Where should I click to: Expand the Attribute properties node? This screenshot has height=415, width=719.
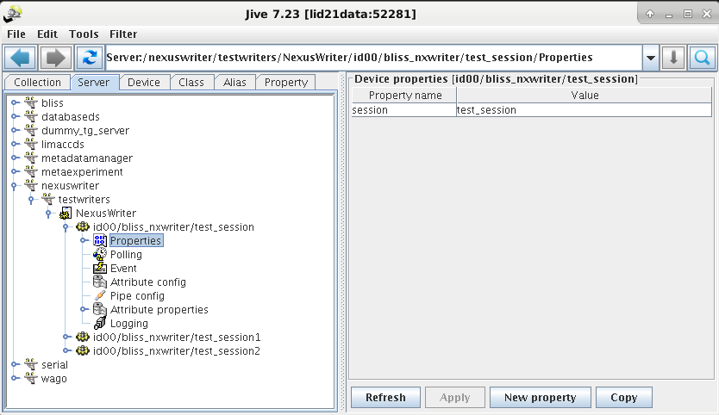(x=84, y=309)
